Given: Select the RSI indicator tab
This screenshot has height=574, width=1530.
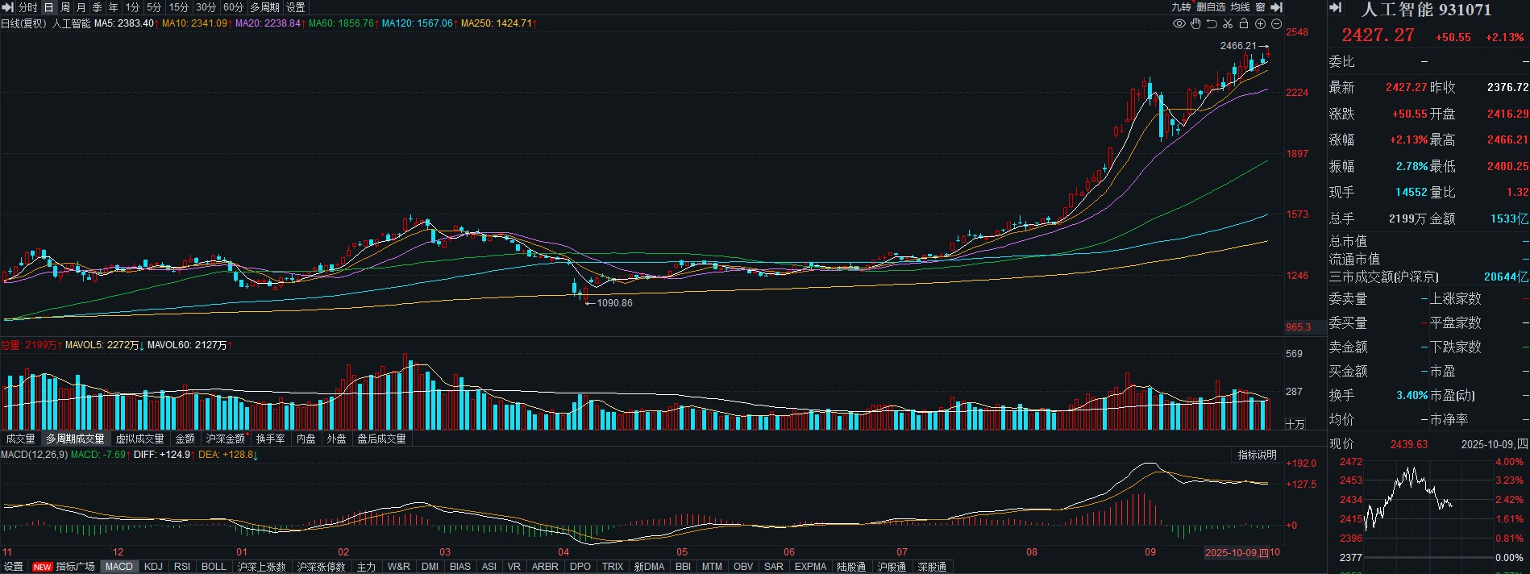Looking at the screenshot, I should click(182, 567).
